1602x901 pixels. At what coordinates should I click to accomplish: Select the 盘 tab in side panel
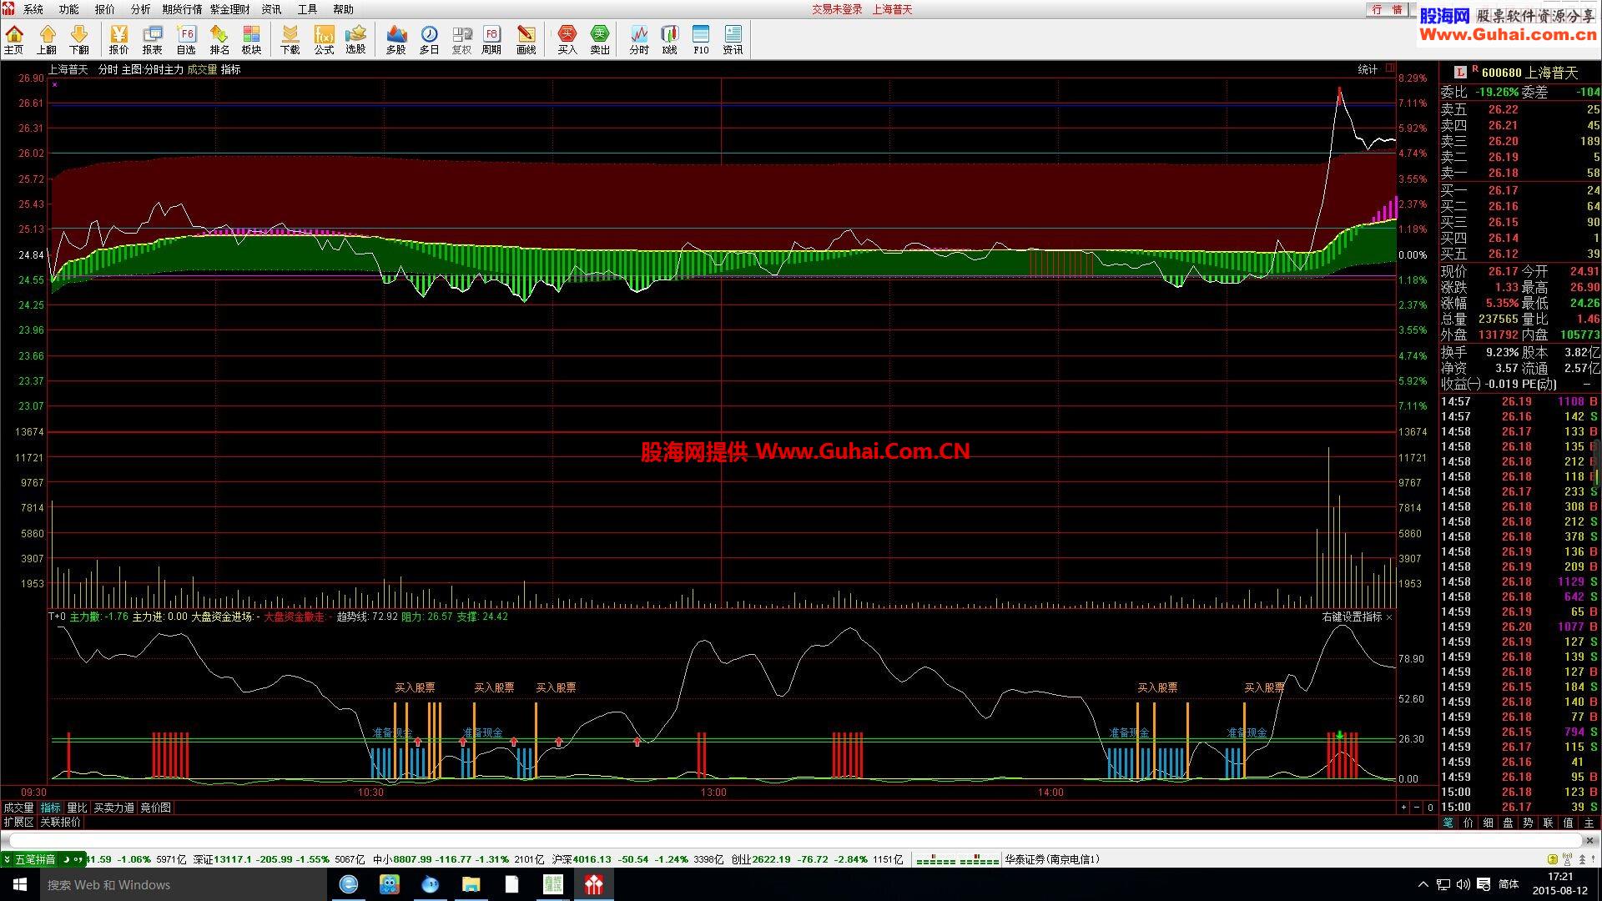1508,823
